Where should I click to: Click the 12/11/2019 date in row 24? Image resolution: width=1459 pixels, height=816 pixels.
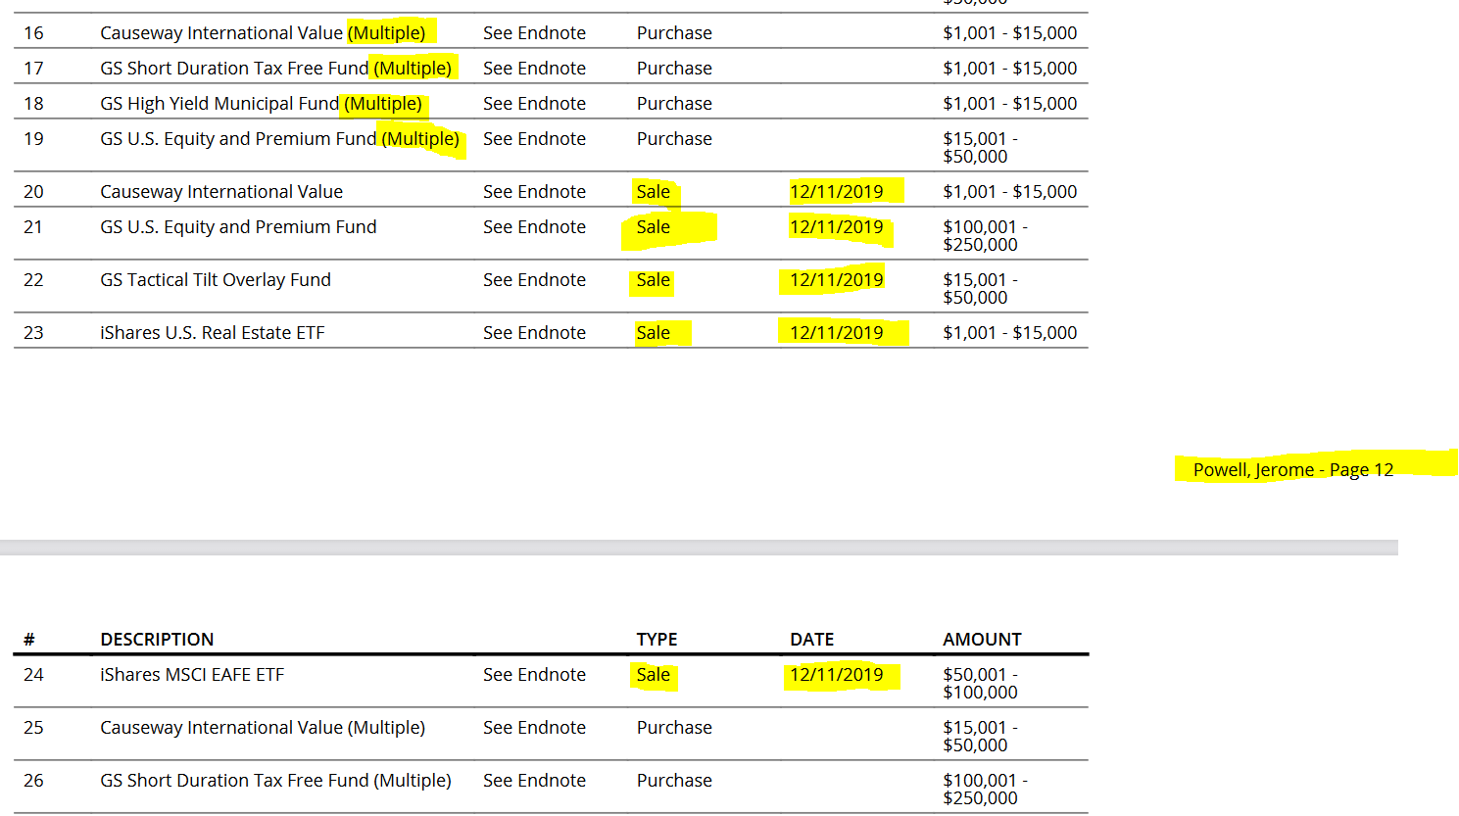pos(836,675)
